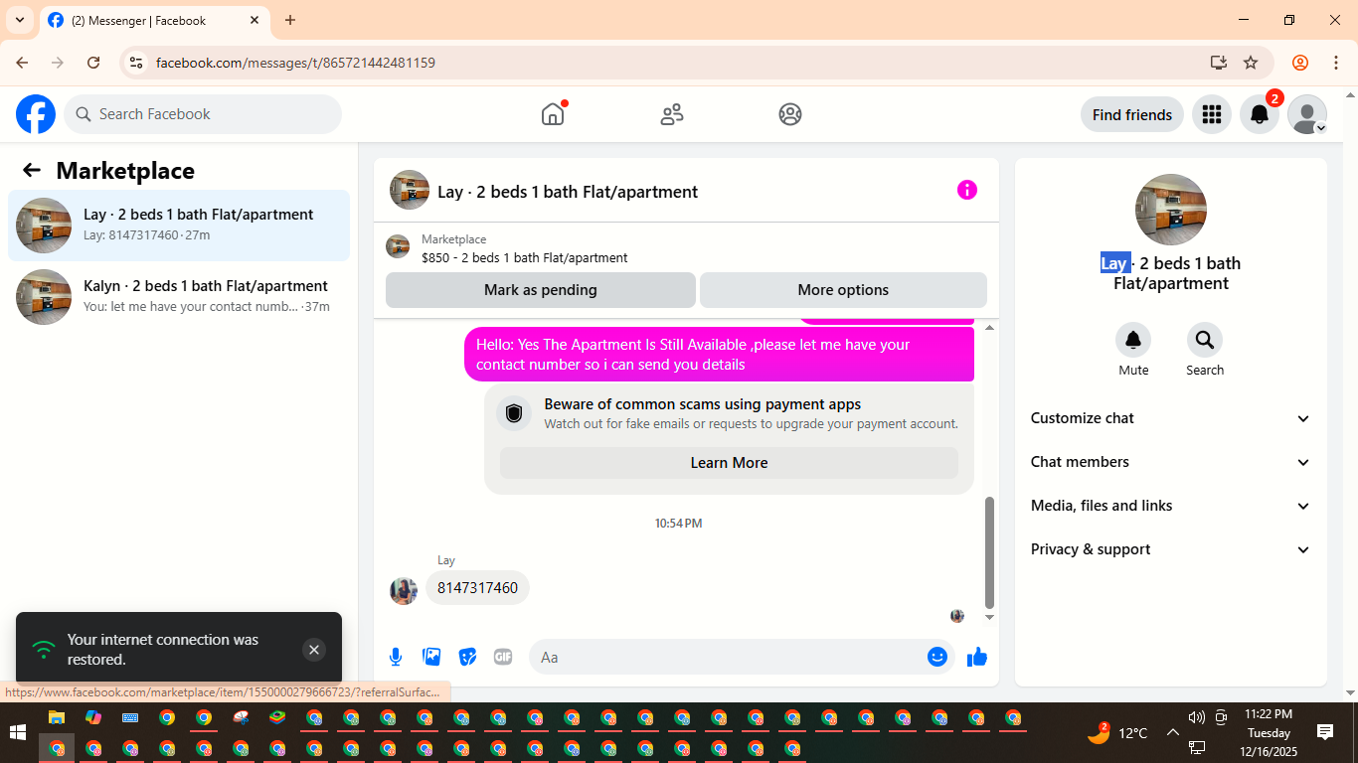Screen dimensions: 1358x763
Task: Dismiss the internet connection restored notice
Action: click(314, 650)
